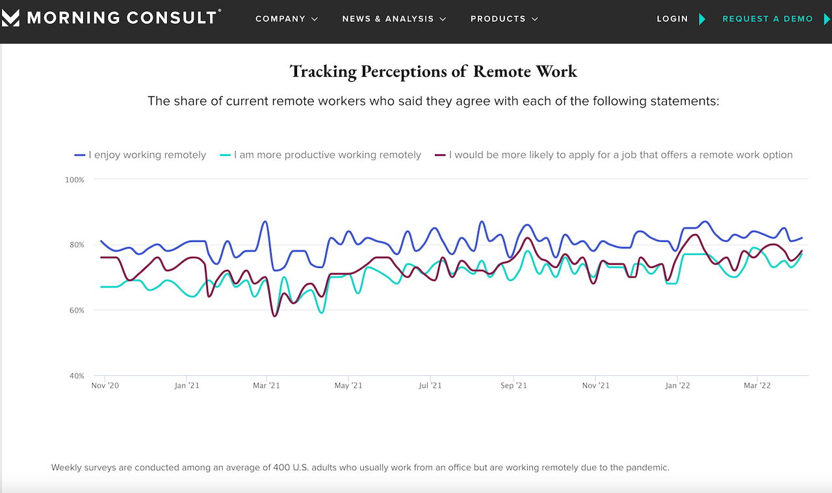Click the Request a Demo button
The height and width of the screenshot is (493, 832).
tap(768, 19)
